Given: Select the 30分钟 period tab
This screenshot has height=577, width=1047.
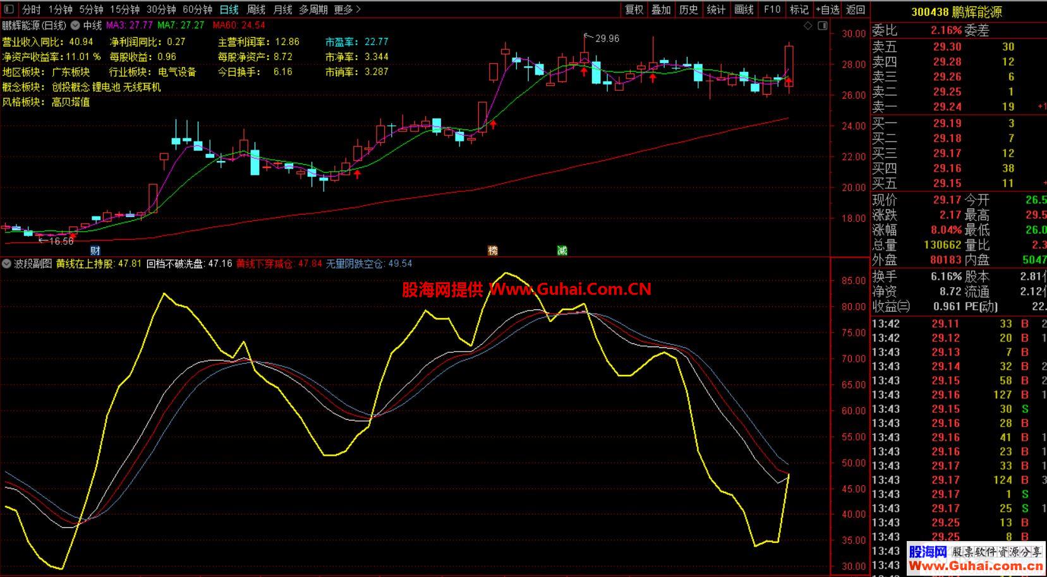Looking at the screenshot, I should point(161,9).
